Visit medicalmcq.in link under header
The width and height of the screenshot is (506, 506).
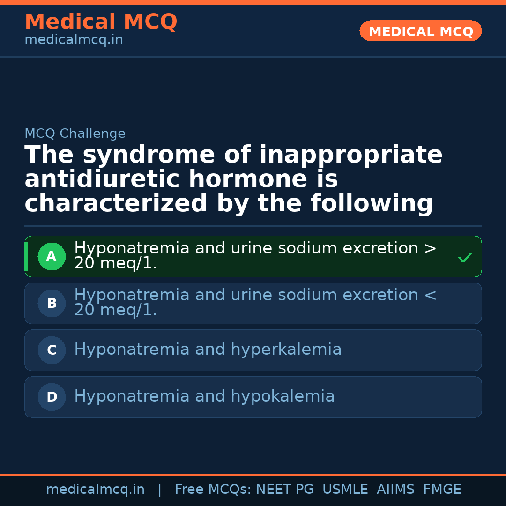tap(74, 40)
